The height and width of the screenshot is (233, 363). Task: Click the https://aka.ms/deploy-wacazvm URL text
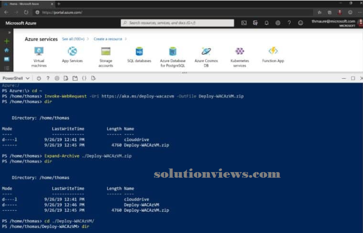[138, 96]
